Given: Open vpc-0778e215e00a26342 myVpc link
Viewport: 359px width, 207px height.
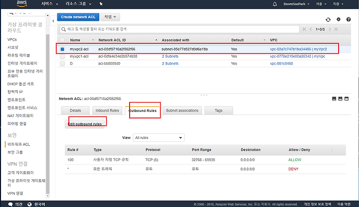Looking at the screenshot, I should click(297, 56).
